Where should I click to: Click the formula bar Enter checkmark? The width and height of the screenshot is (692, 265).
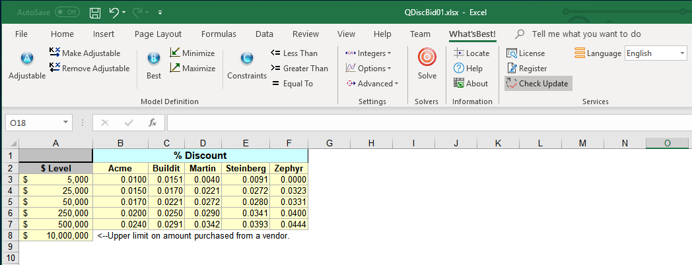pos(128,123)
